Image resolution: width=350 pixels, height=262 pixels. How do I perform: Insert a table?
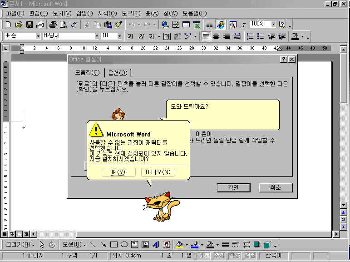[x=186, y=25]
